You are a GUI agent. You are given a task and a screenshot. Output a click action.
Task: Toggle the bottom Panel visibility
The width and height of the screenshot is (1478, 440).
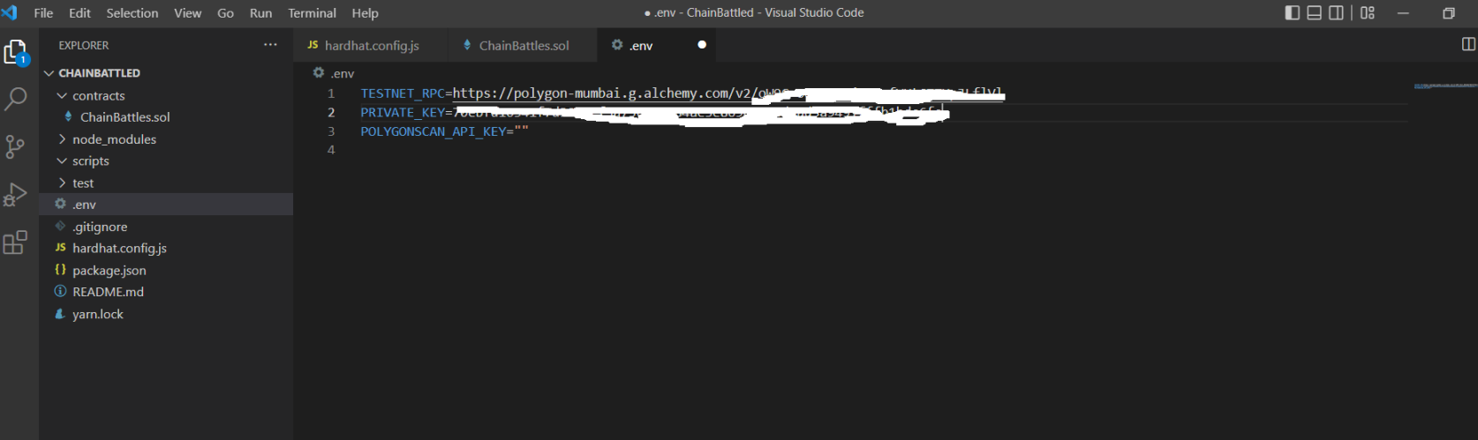tap(1314, 13)
